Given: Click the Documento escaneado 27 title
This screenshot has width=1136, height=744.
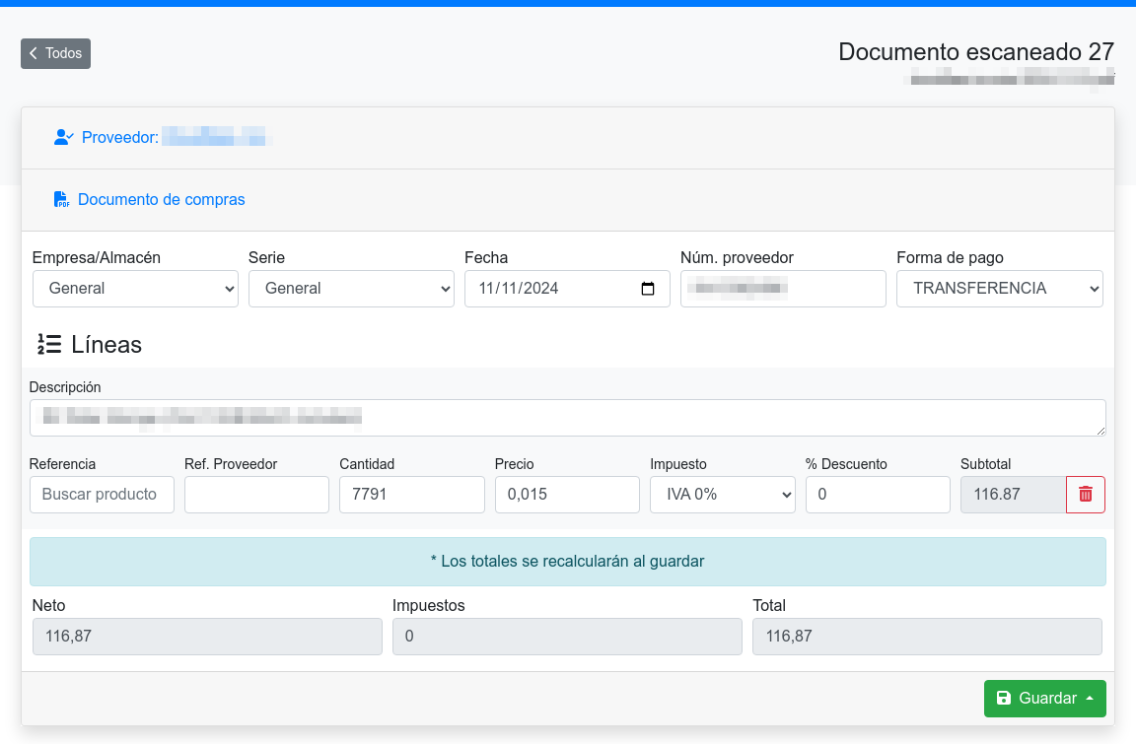Looking at the screenshot, I should click(x=976, y=52).
